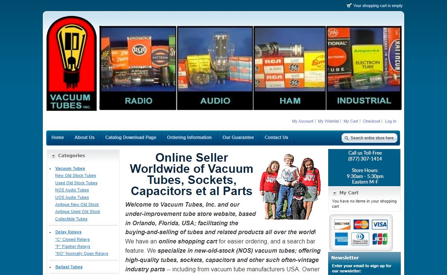Open the Delay Relays category
Image resolution: width=447 pixels, height=275 pixels.
point(69,232)
